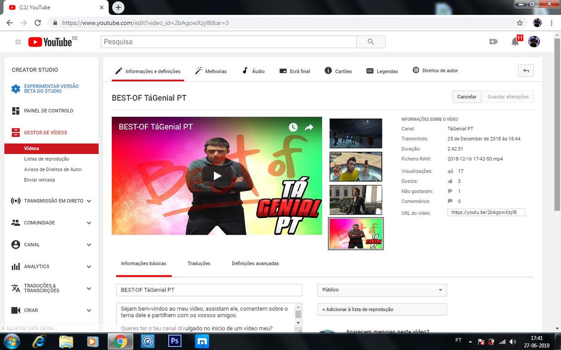Launch Internet Explorer from the taskbar
This screenshot has height=350, width=561.
(39, 342)
